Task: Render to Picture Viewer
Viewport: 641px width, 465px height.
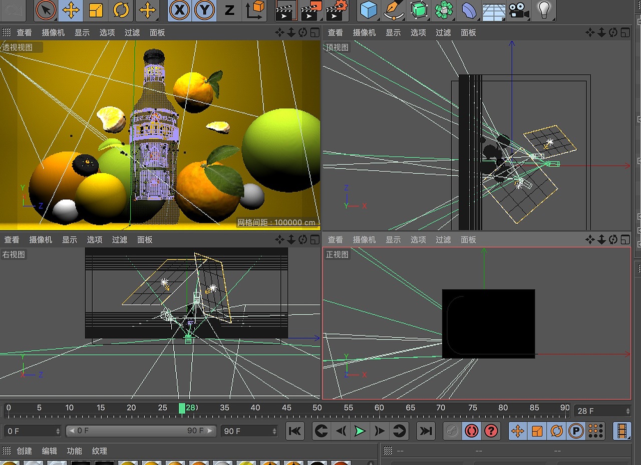Action: 311,10
